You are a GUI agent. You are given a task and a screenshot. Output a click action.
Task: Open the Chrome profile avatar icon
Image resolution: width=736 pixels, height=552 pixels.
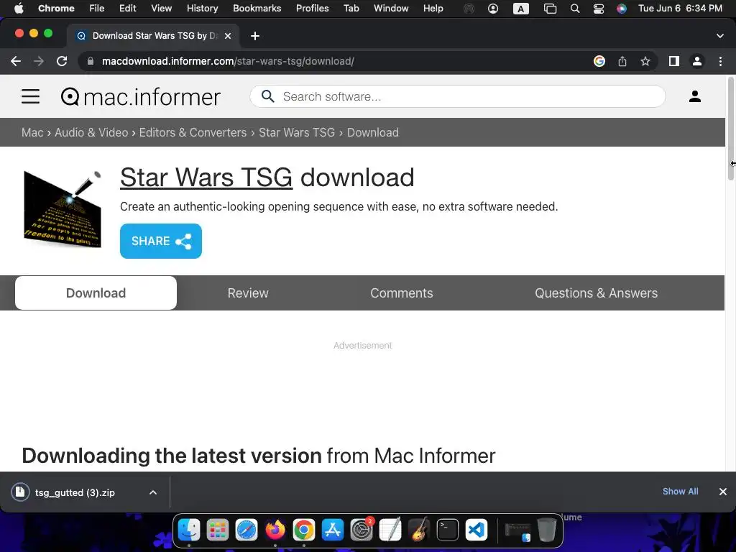[697, 61]
